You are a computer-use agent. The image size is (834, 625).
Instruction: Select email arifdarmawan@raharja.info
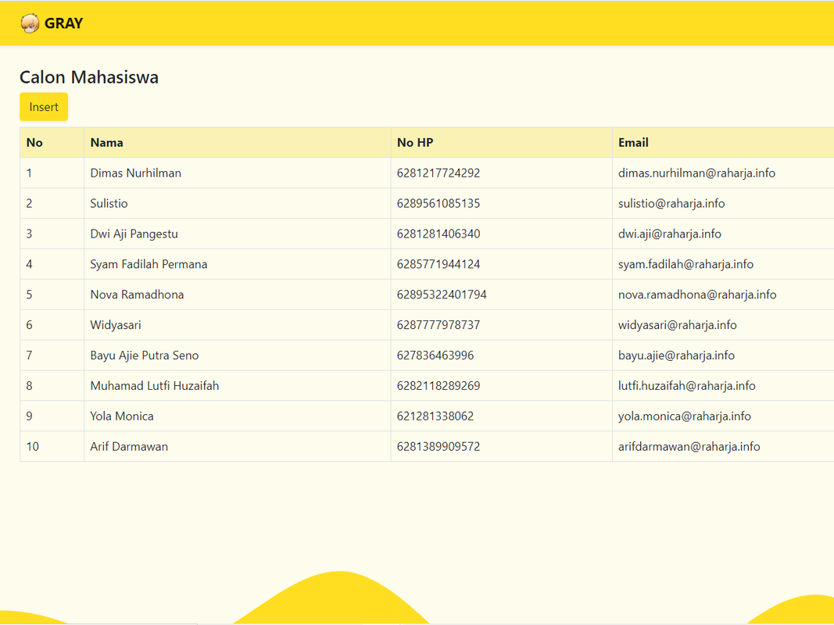[x=689, y=446]
